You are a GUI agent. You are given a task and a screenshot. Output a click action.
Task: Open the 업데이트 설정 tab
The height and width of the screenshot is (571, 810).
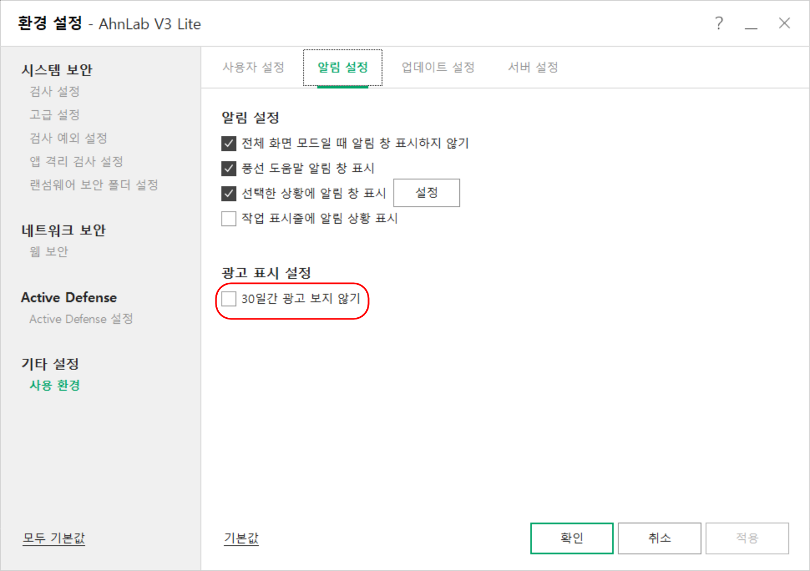[x=438, y=67]
